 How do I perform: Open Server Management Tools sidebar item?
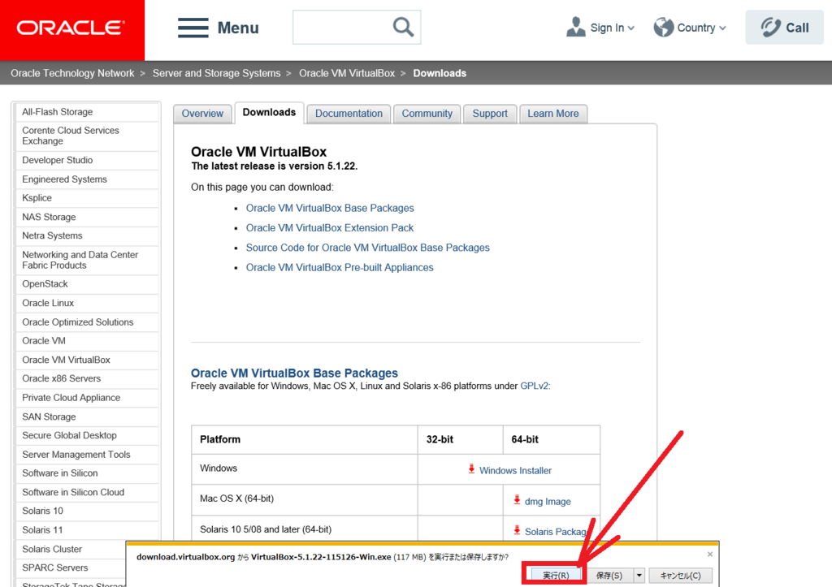[76, 455]
